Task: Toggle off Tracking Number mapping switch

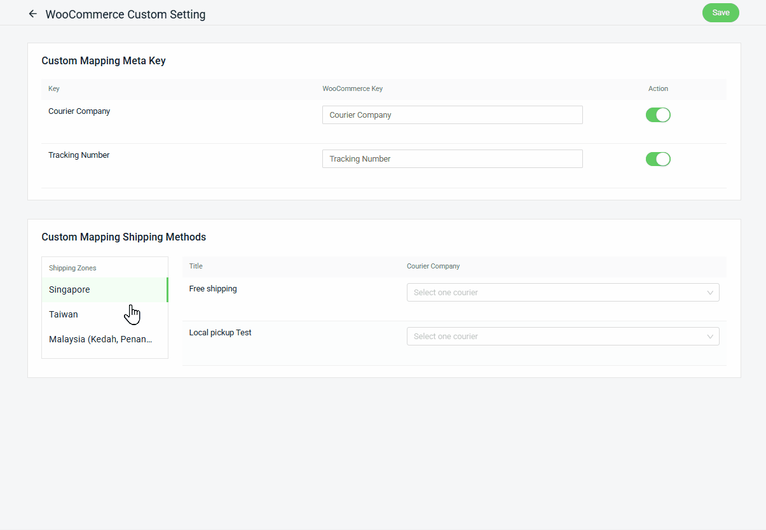Action: [658, 159]
